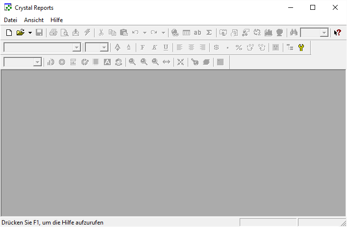The image size is (347, 227).
Task: Open the Datei menu
Action: pyautogui.click(x=10, y=20)
